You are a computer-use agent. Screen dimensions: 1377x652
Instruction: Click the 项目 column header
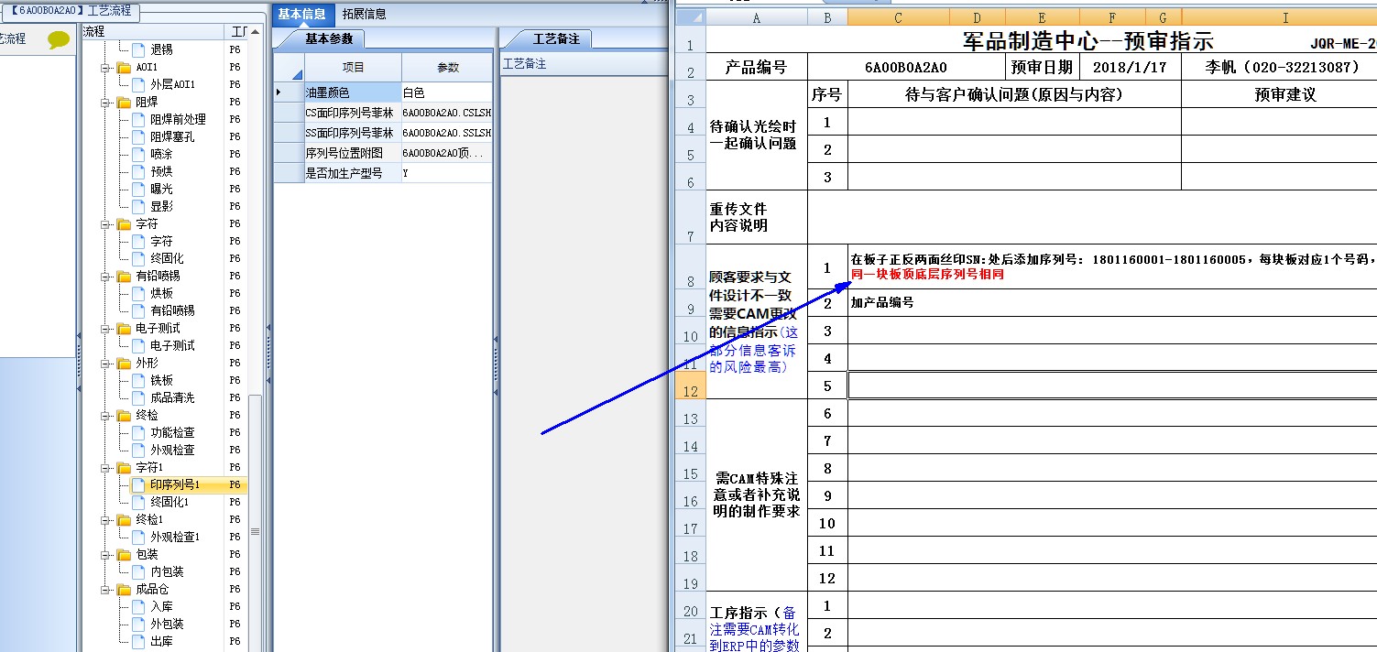tap(353, 68)
